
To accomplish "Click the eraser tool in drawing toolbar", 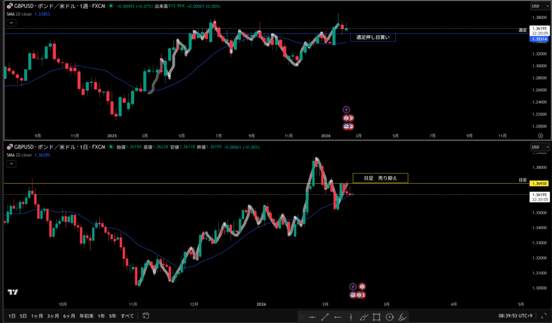I will point(402,316).
